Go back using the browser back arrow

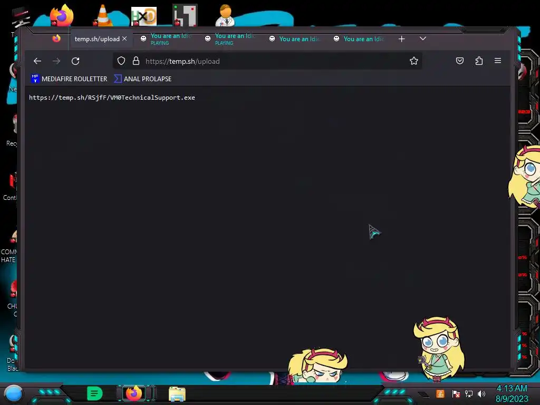tap(37, 61)
